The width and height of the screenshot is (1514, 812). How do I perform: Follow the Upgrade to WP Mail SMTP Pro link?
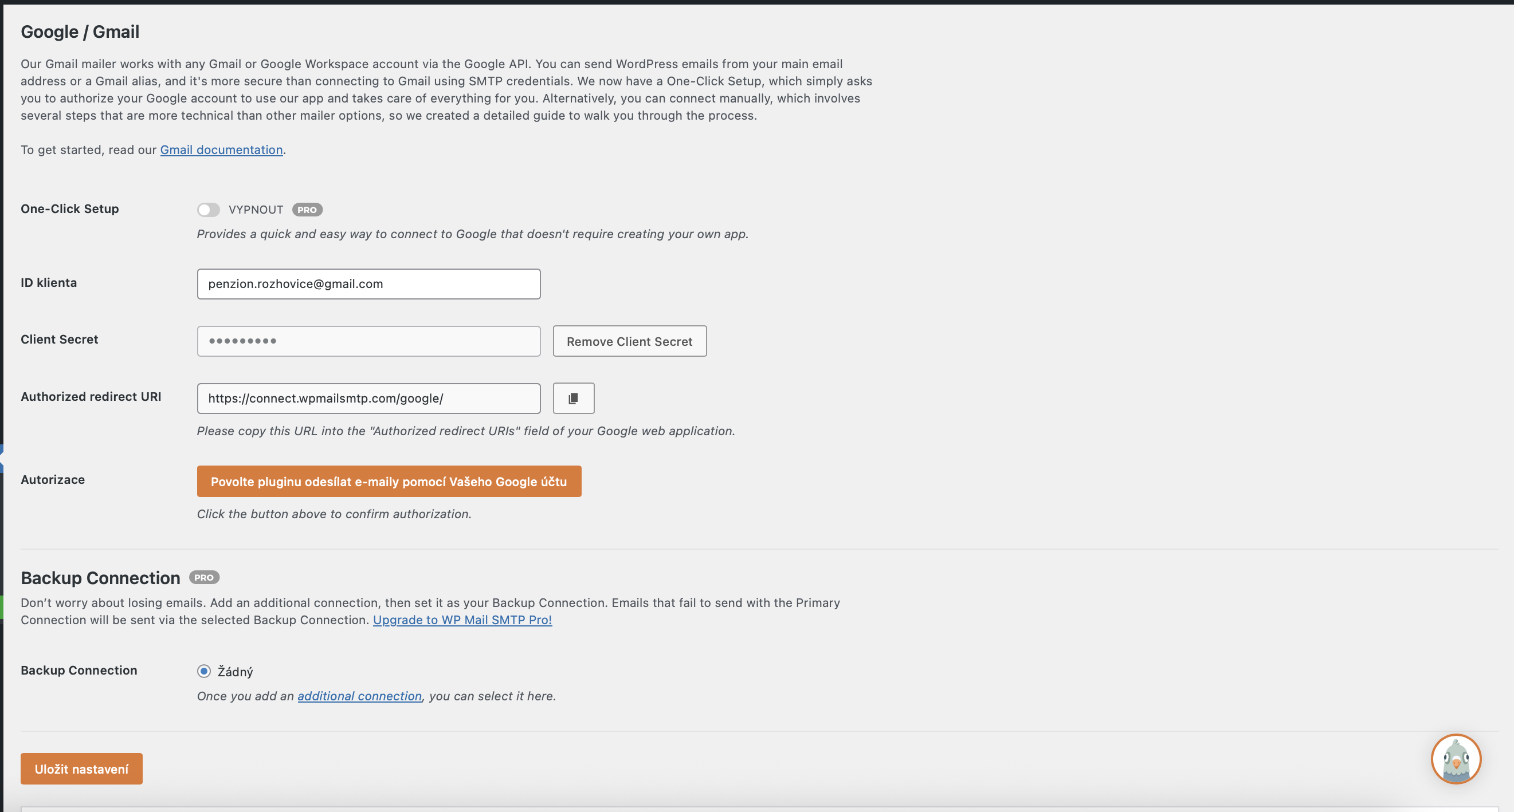(462, 620)
